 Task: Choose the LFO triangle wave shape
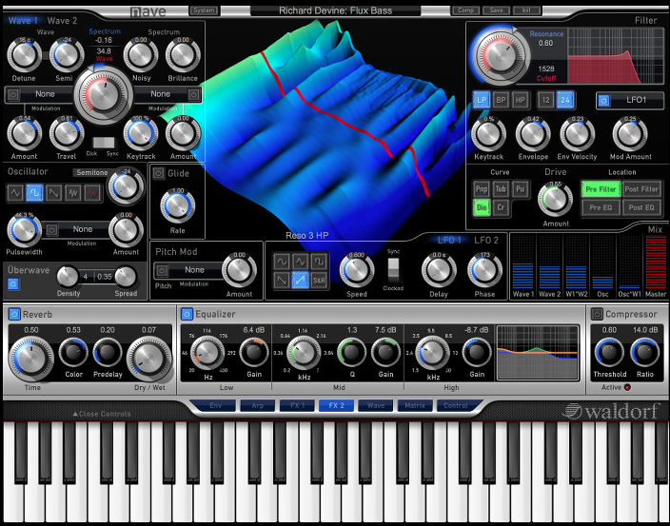[301, 261]
